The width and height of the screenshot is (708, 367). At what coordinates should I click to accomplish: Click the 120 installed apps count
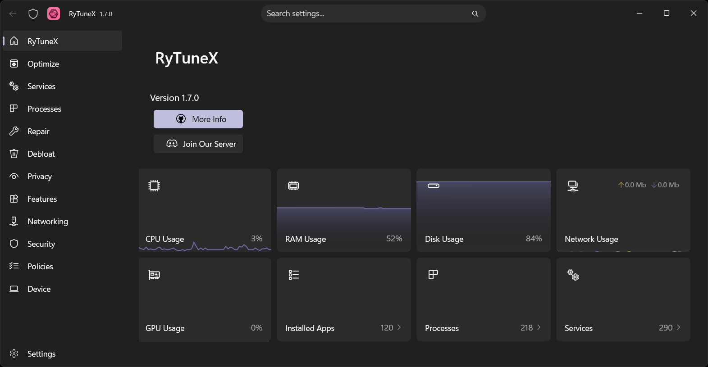click(387, 328)
